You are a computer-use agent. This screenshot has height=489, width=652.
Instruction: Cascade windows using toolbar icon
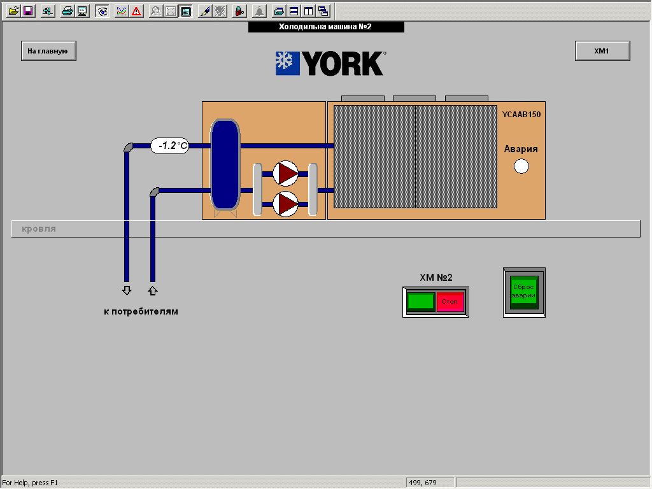[x=323, y=11]
